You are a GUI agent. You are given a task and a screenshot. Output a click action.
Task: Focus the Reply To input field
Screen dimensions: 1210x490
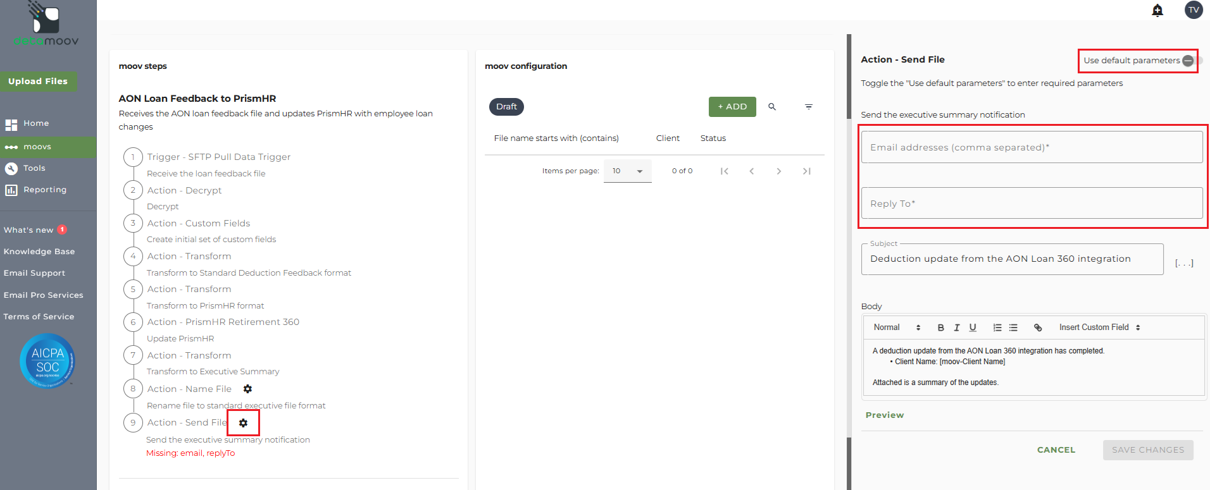point(1032,204)
